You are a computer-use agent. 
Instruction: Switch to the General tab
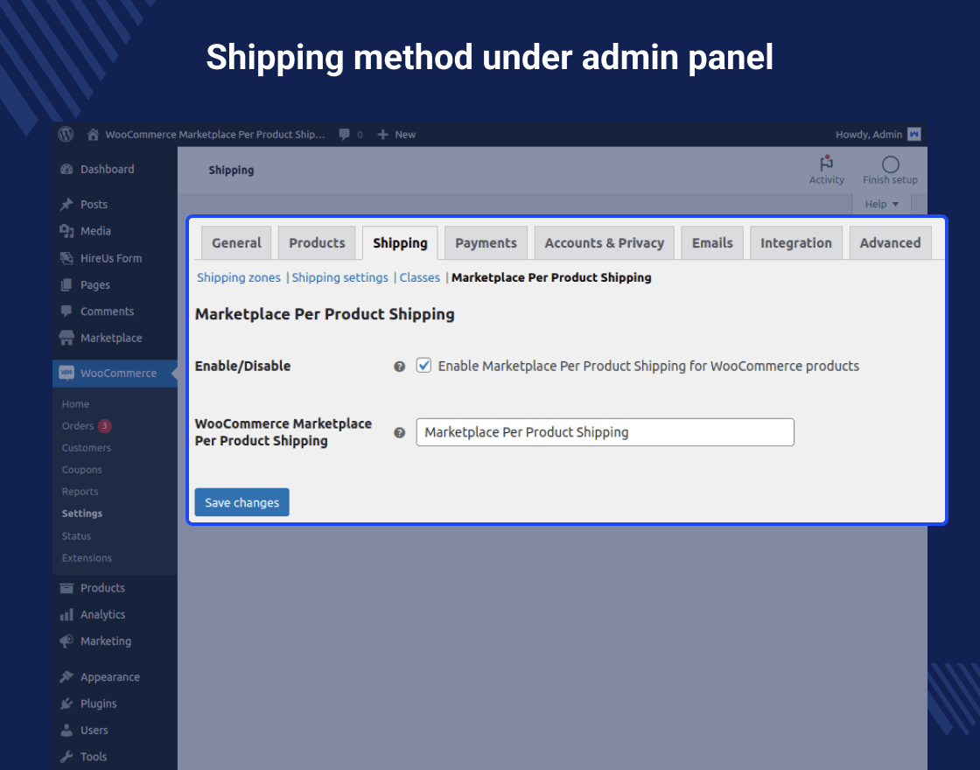tap(236, 243)
